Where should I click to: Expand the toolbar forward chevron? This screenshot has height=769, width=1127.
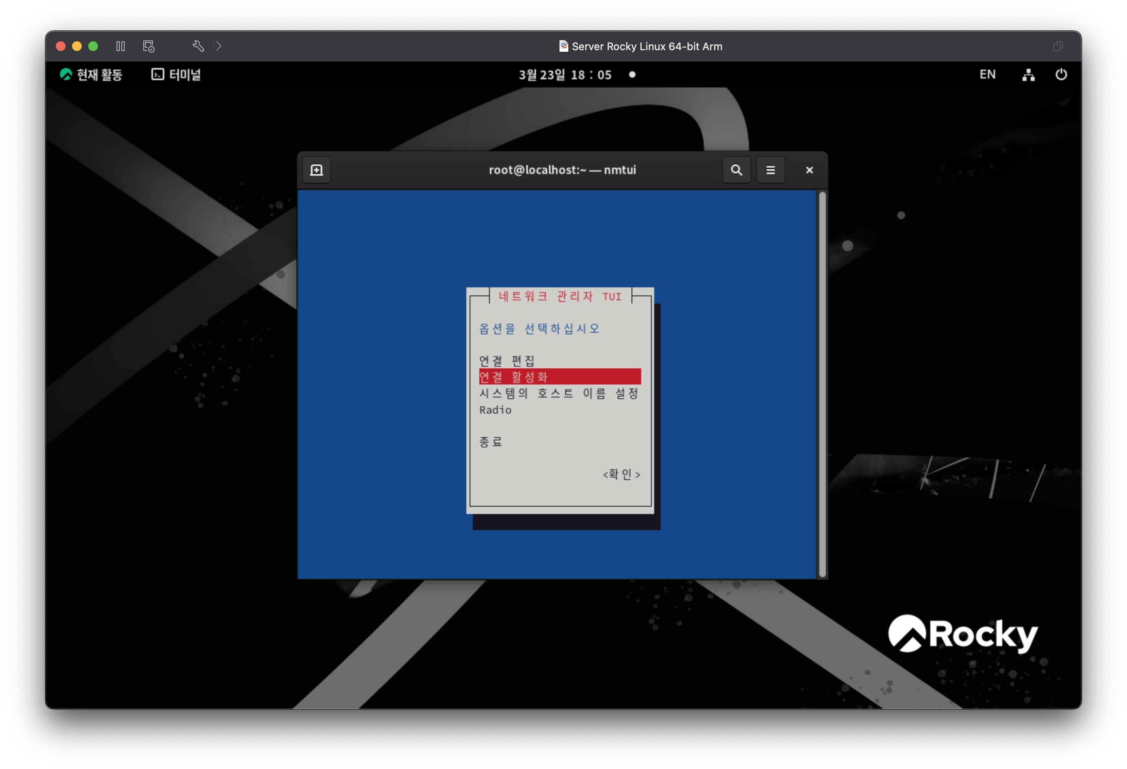click(219, 46)
